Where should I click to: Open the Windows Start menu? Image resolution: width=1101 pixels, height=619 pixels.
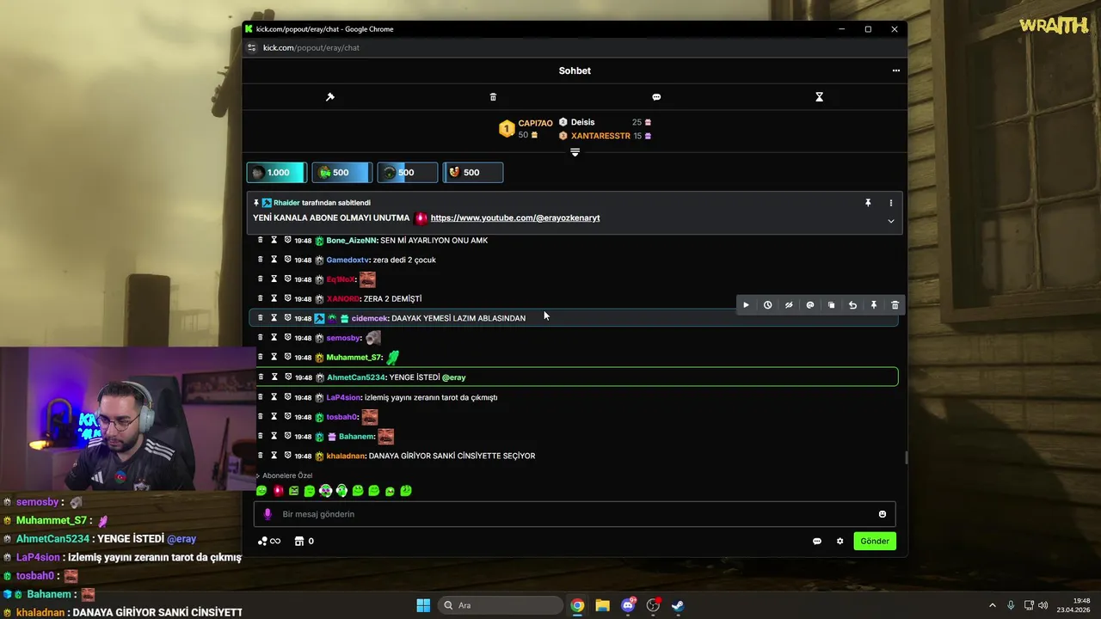(x=423, y=605)
